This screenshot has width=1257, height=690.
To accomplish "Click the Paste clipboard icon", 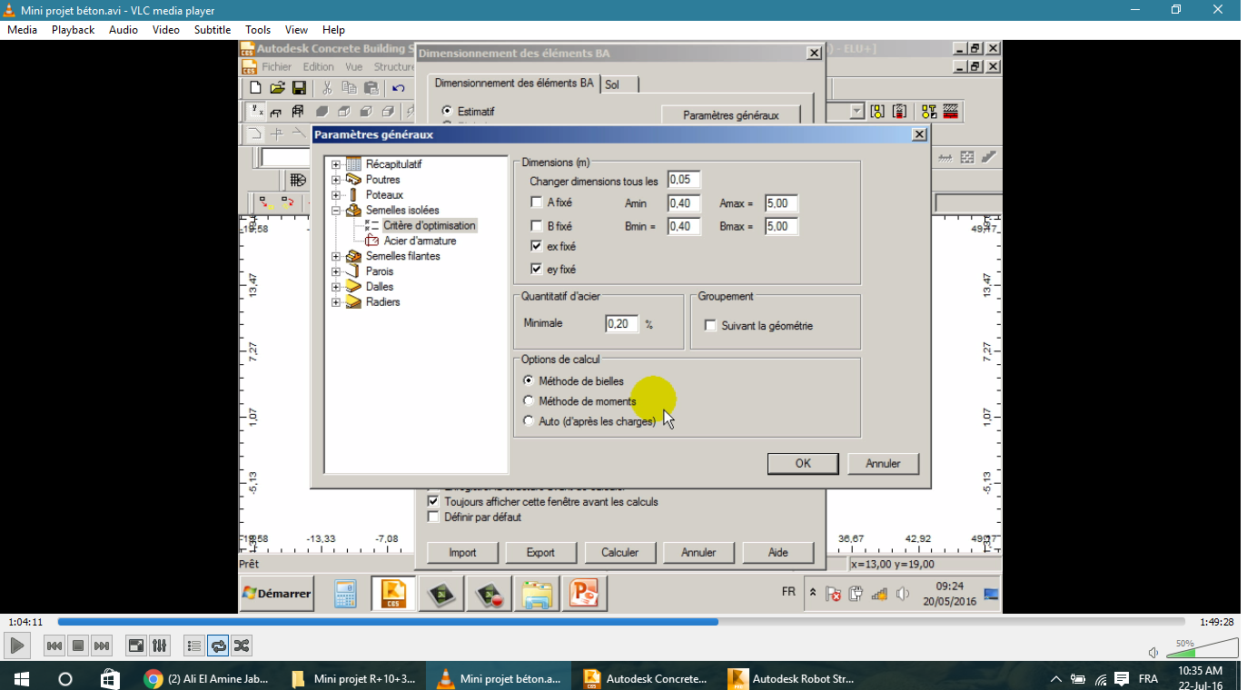I will pos(371,88).
